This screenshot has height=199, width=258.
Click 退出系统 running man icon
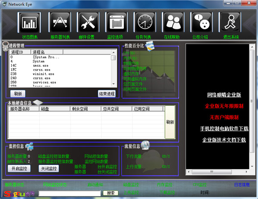[230, 22]
